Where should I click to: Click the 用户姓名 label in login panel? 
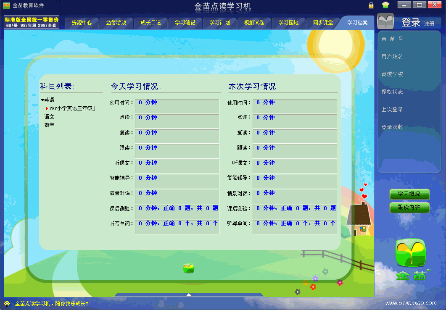(392, 57)
